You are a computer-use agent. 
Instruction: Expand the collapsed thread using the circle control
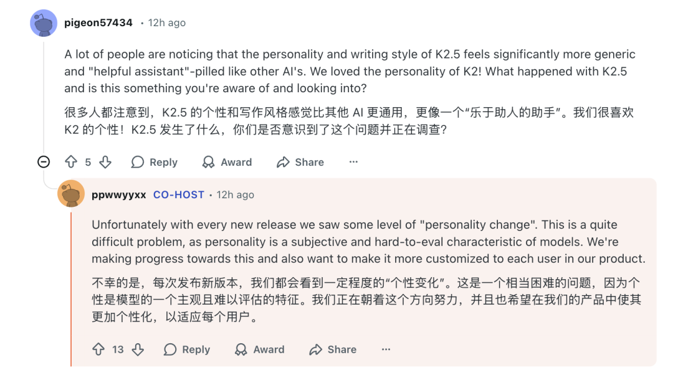point(43,162)
